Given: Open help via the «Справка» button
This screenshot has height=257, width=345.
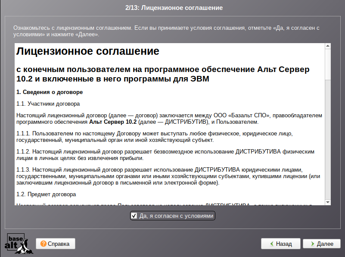Looking at the screenshot, I should (56, 244).
